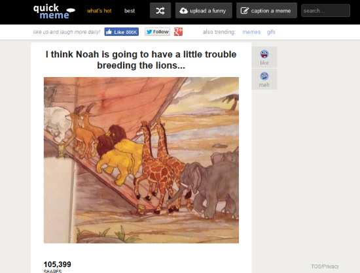The height and width of the screenshot is (273, 360).
Task: Focus the search input field
Action: 325,10
